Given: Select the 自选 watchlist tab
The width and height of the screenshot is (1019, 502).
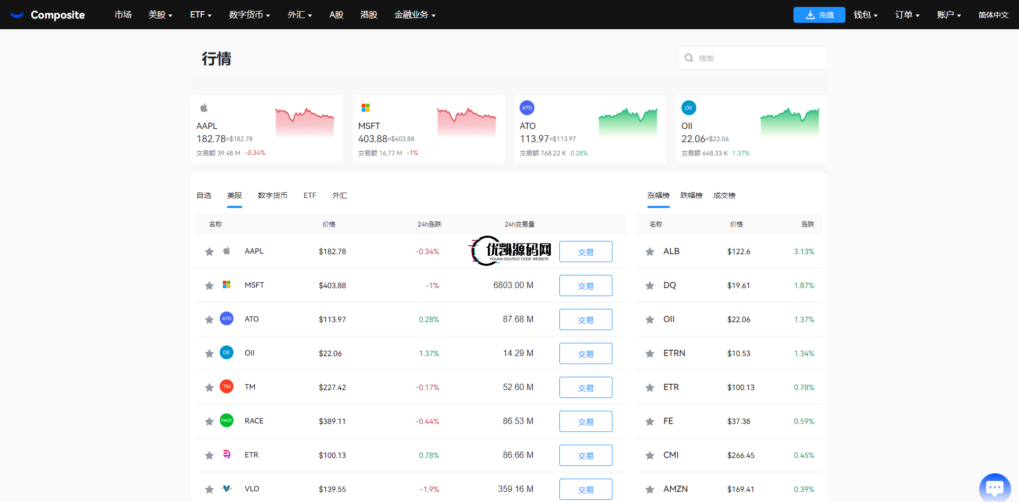Looking at the screenshot, I should coord(204,195).
